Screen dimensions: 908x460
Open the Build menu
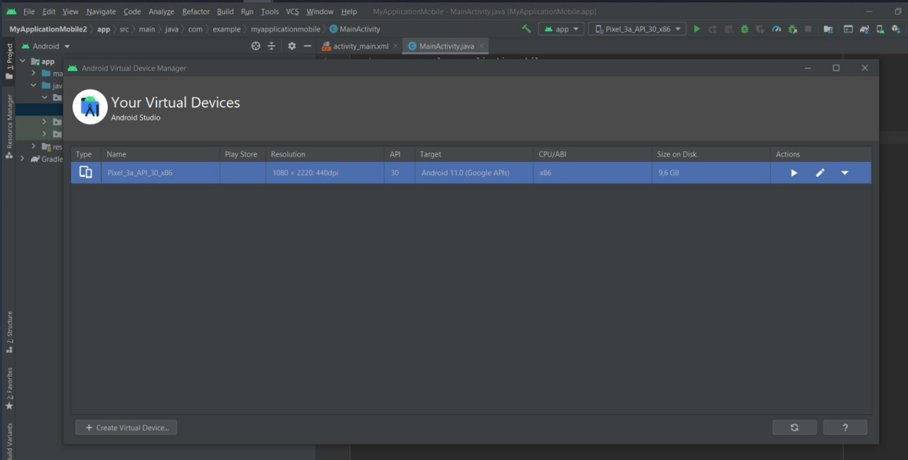click(x=226, y=12)
